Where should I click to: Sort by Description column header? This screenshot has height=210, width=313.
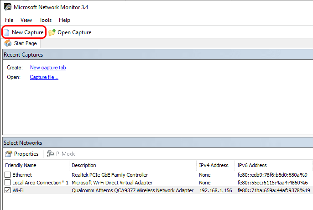coord(84,165)
